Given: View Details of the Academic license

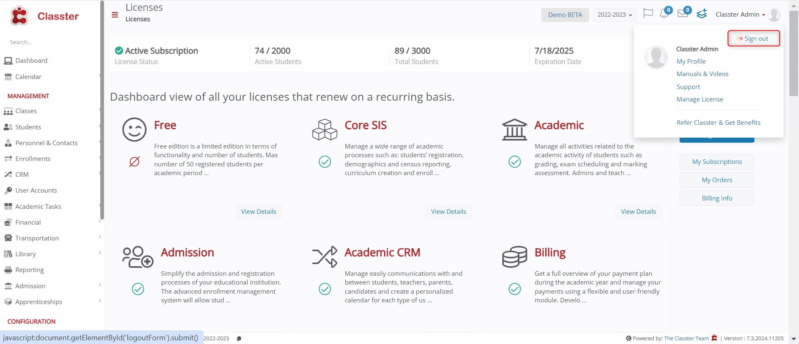Looking at the screenshot, I should [x=638, y=212].
